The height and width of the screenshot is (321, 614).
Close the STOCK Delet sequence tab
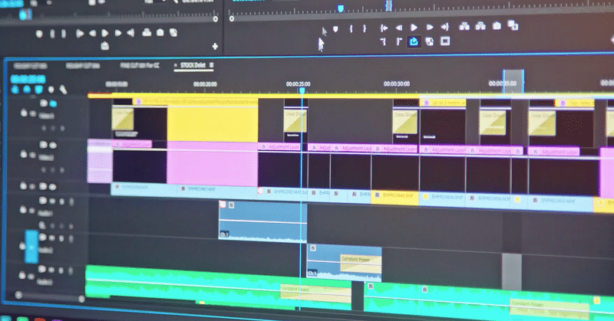pyautogui.click(x=176, y=65)
